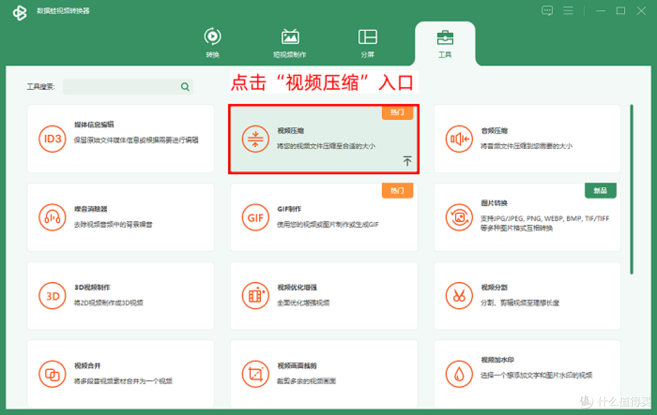Click the 数据蛙视频转换器 window title
The width and height of the screenshot is (657, 415).
click(63, 11)
